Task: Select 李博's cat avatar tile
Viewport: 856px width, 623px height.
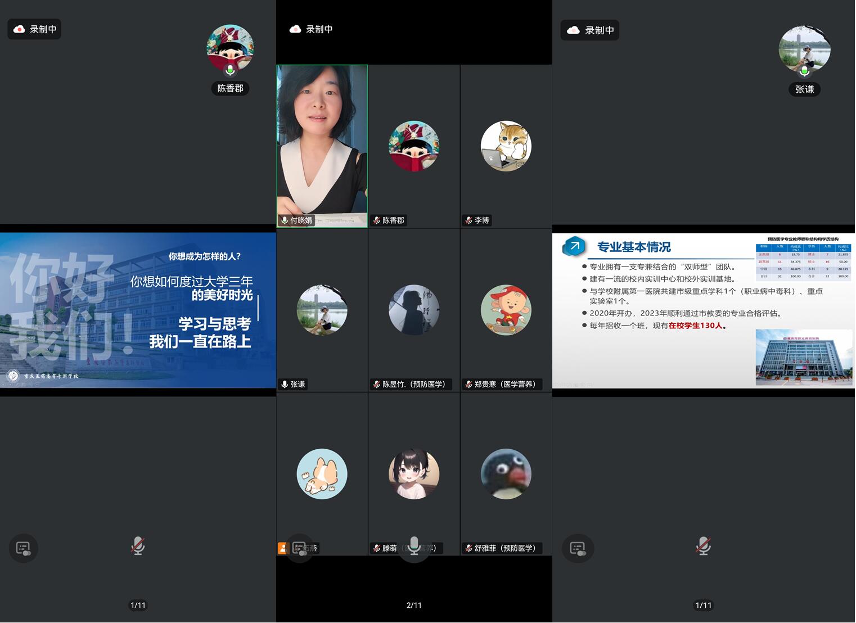Action: click(506, 146)
